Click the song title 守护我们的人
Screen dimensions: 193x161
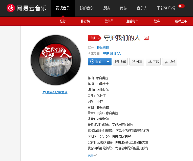(122, 38)
